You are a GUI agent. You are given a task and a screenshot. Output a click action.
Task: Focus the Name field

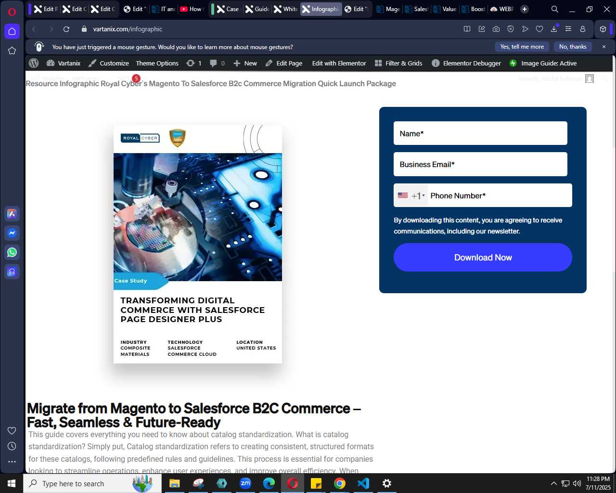pyautogui.click(x=480, y=133)
